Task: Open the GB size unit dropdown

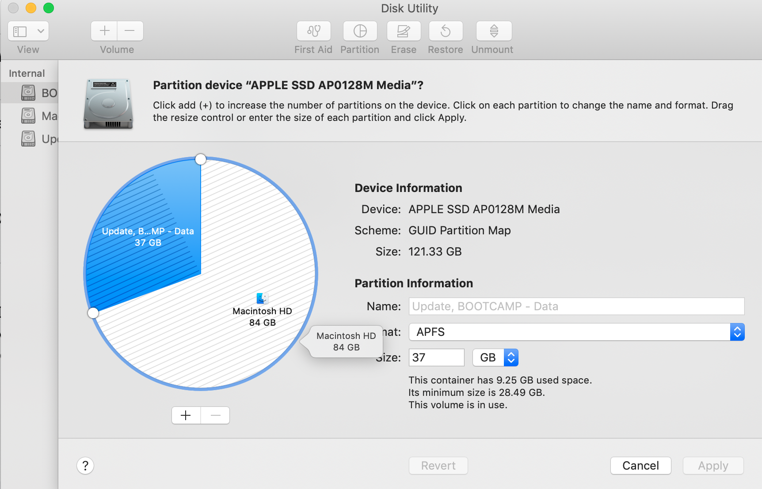Action: (495, 357)
